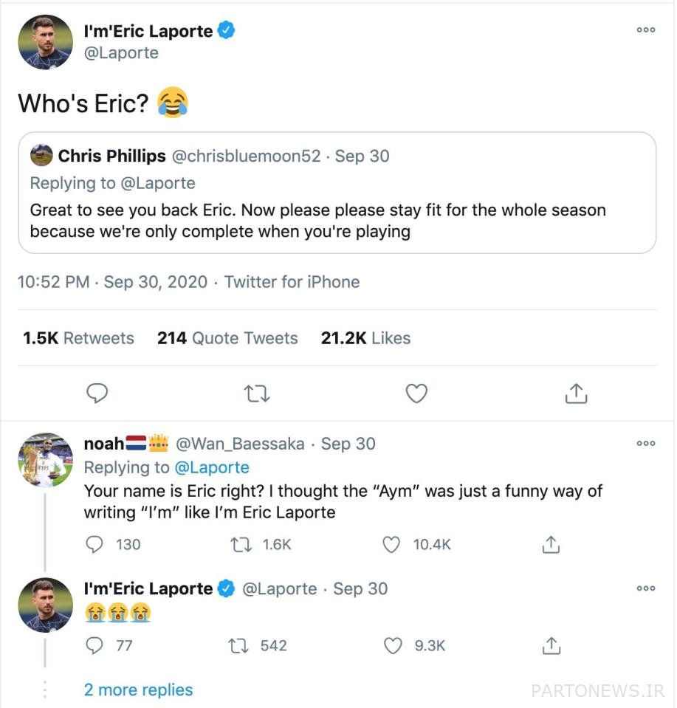View the 21.2K Likes list
Screen dimensions: 677x708
coord(365,338)
